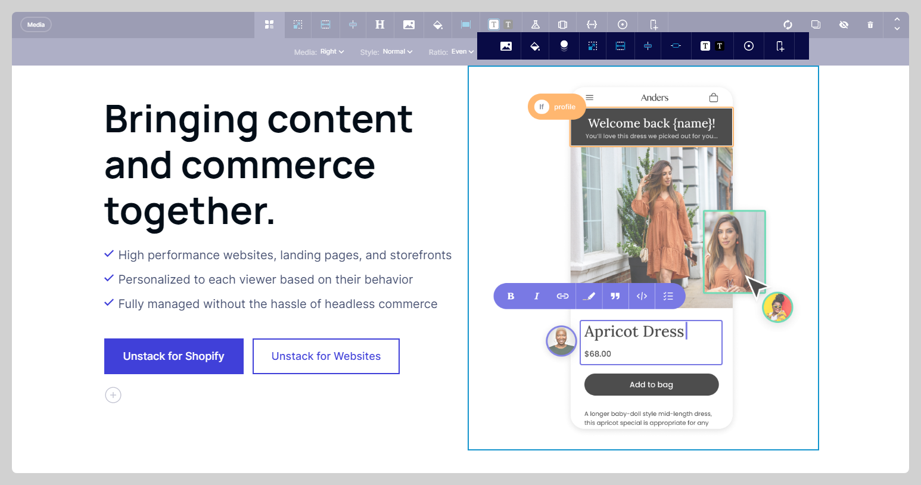Click the 'If profile' condition tag

(x=556, y=107)
